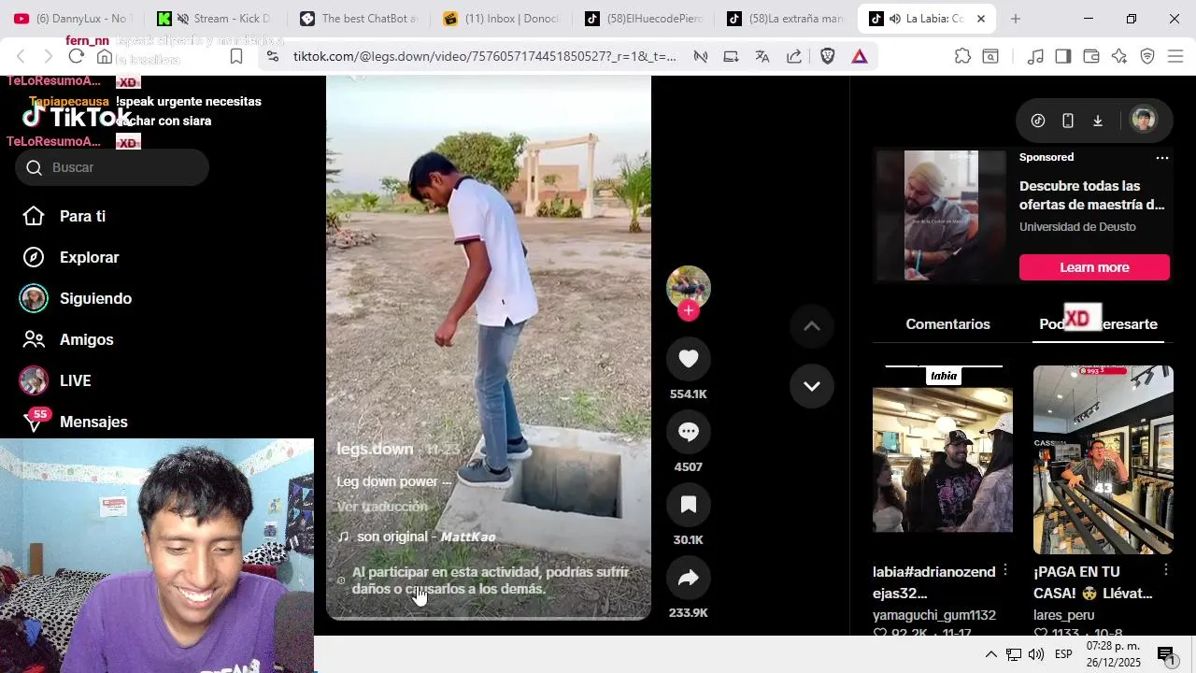The height and width of the screenshot is (673, 1196).
Task: Bookmark this page with toolbar bookmark icon
Action: click(x=236, y=57)
